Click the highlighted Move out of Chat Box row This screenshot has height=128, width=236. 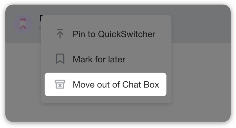tap(106, 84)
